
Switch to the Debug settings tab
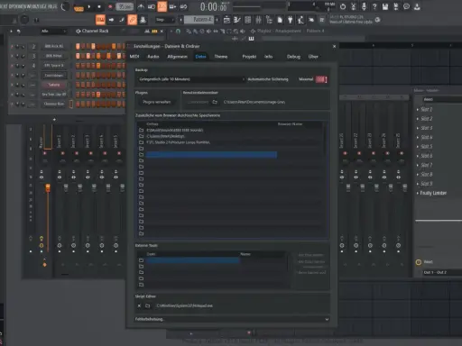pyautogui.click(x=293, y=57)
